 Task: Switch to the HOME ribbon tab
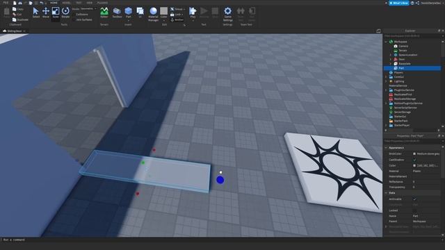(x=54, y=3)
